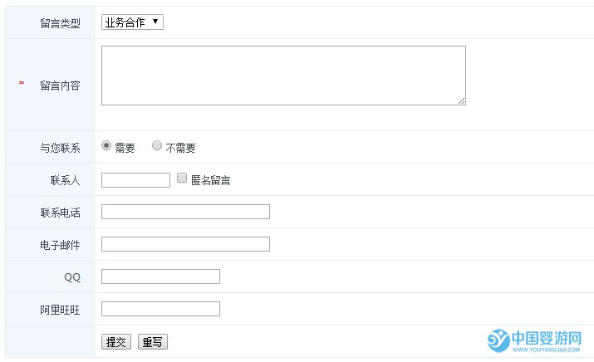Select the 不需要 radio button
Viewport: 594px width, 362px height.
157,145
